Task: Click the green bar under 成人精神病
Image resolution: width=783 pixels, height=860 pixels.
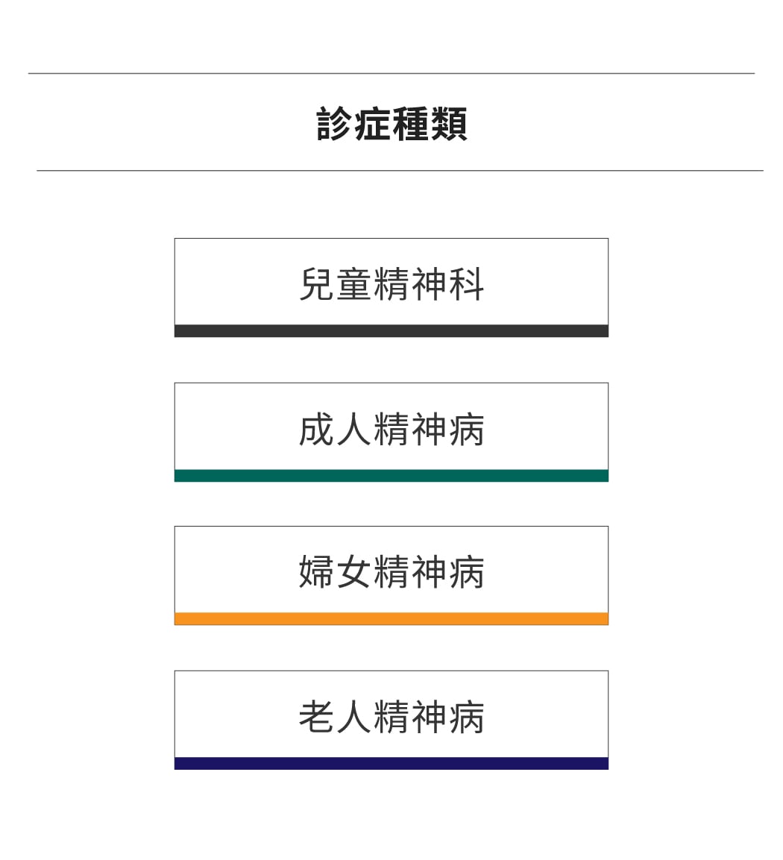Action: [x=391, y=475]
